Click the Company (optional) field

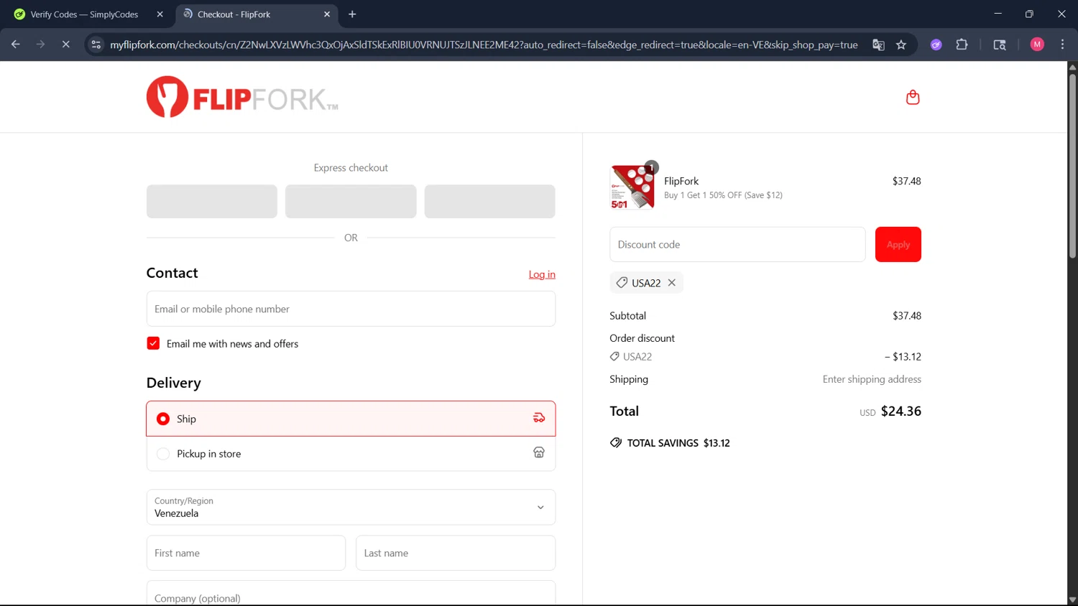coord(351,594)
